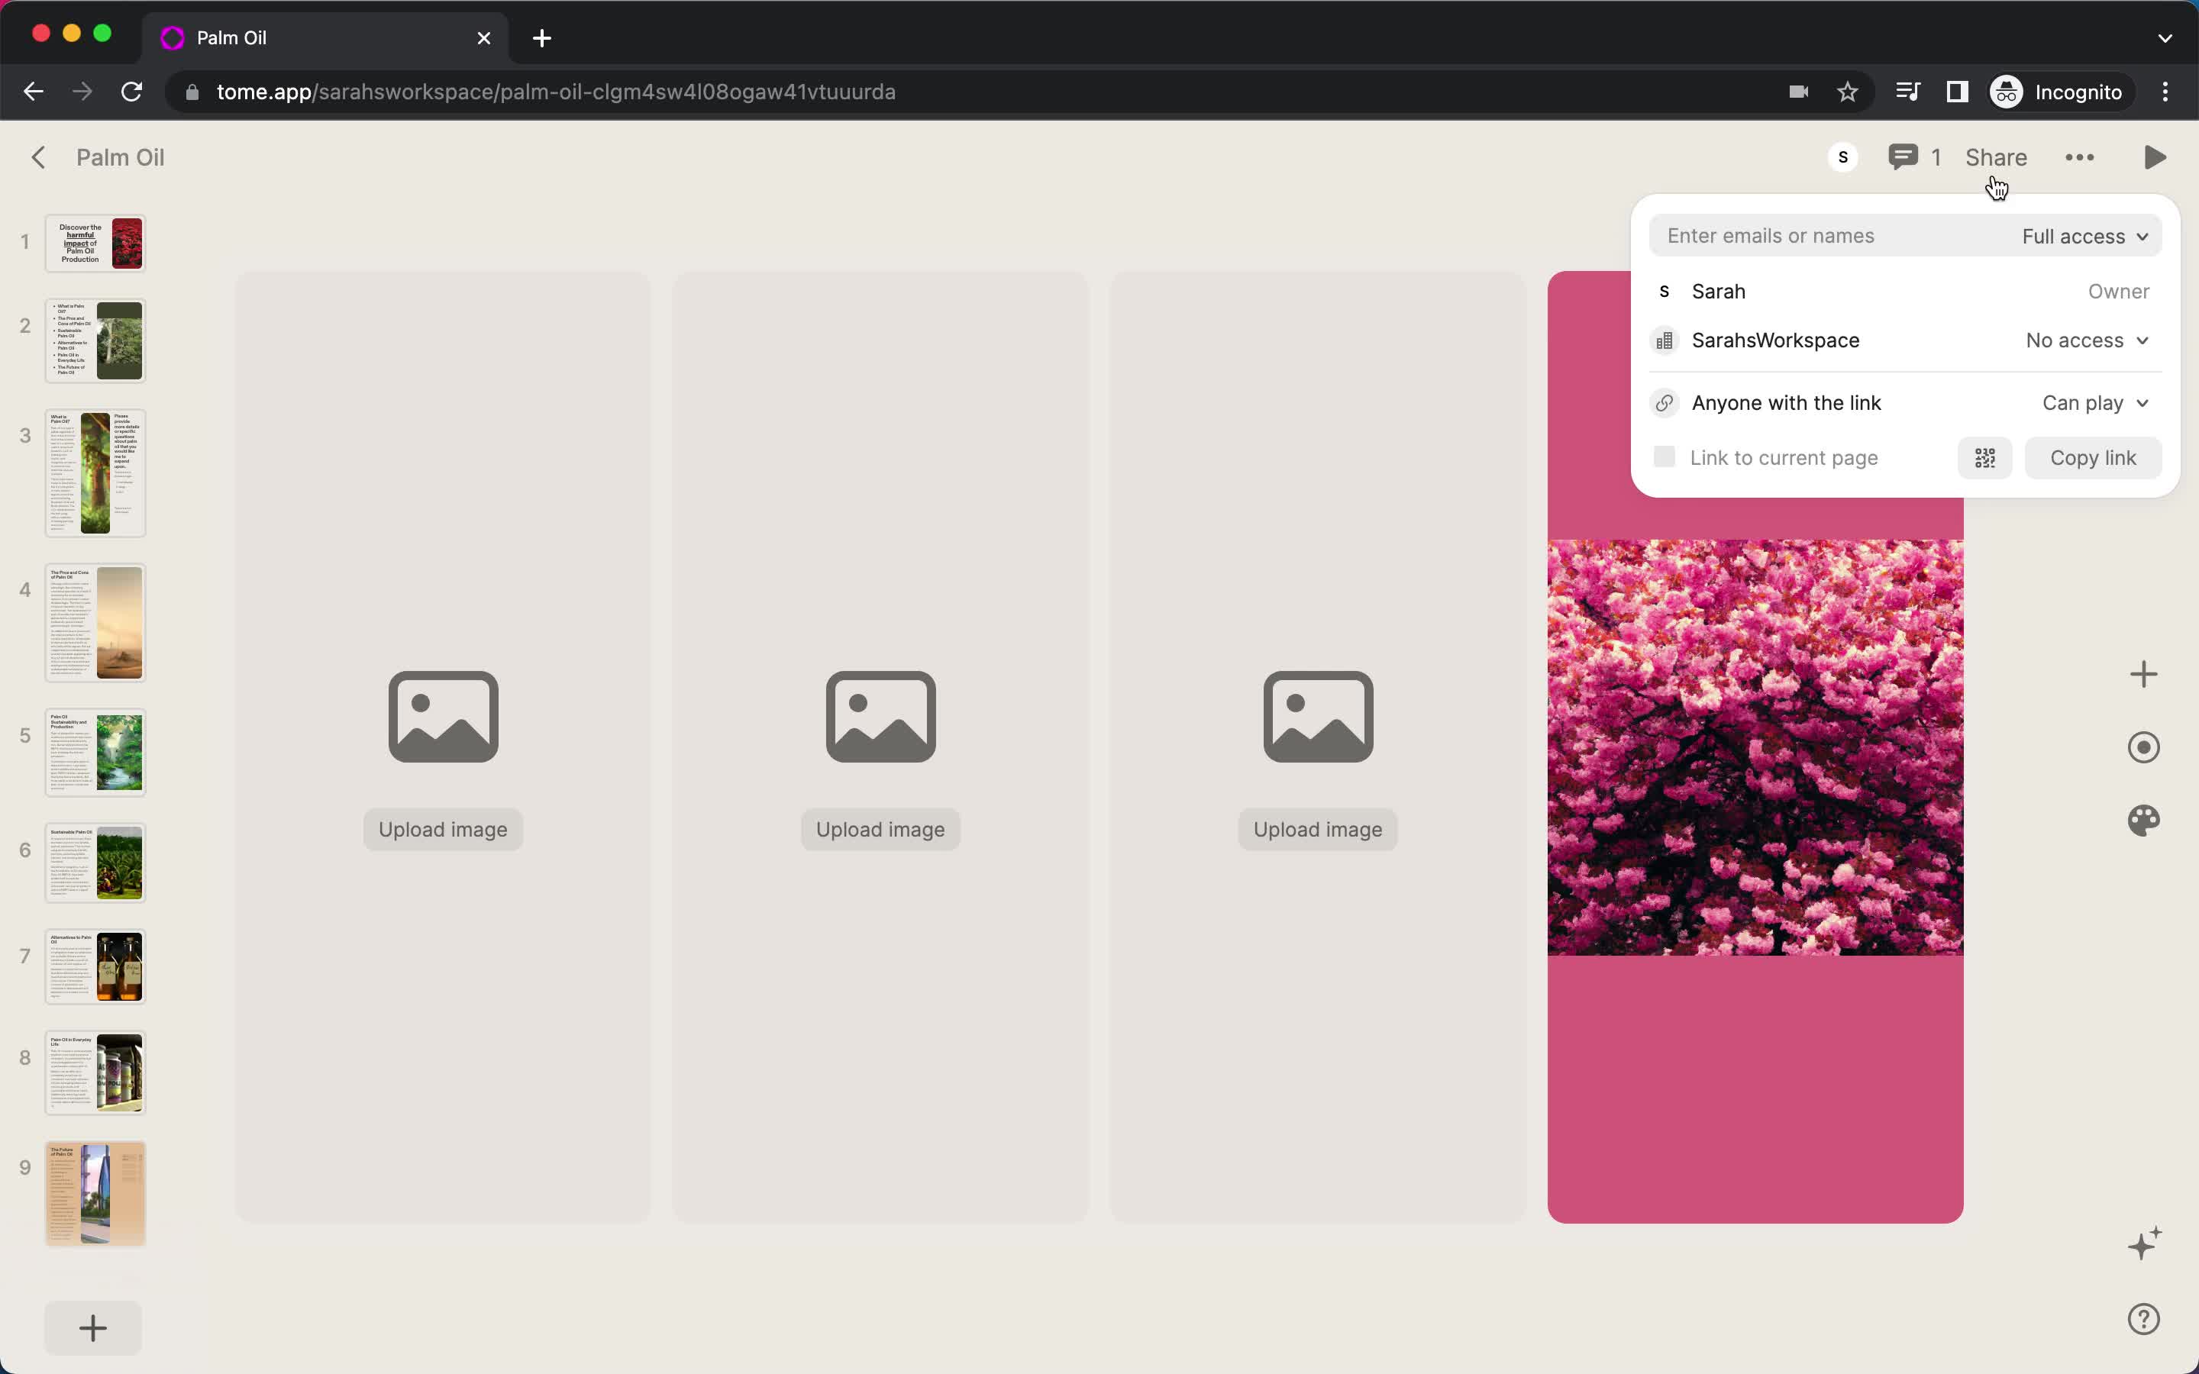Click the add new slide button

pyautogui.click(x=92, y=1327)
